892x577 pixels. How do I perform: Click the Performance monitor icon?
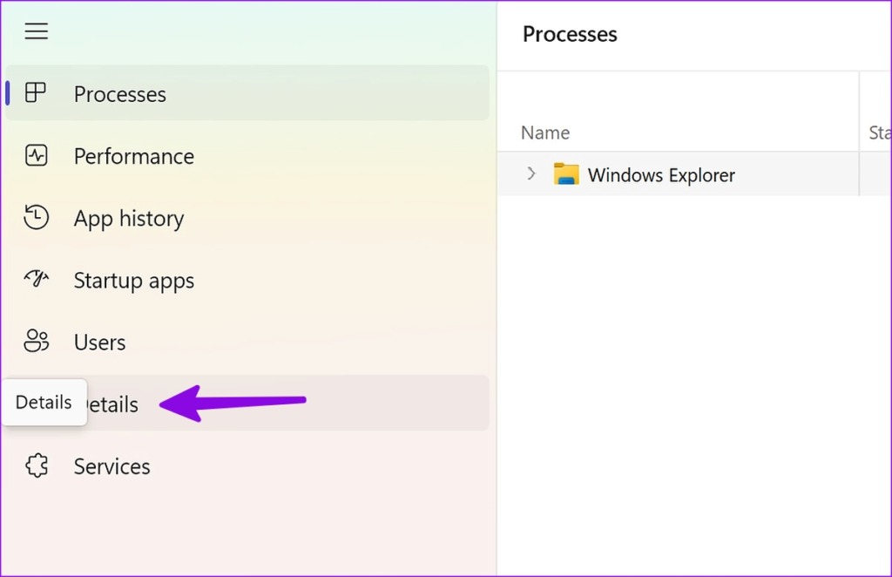[x=36, y=156]
